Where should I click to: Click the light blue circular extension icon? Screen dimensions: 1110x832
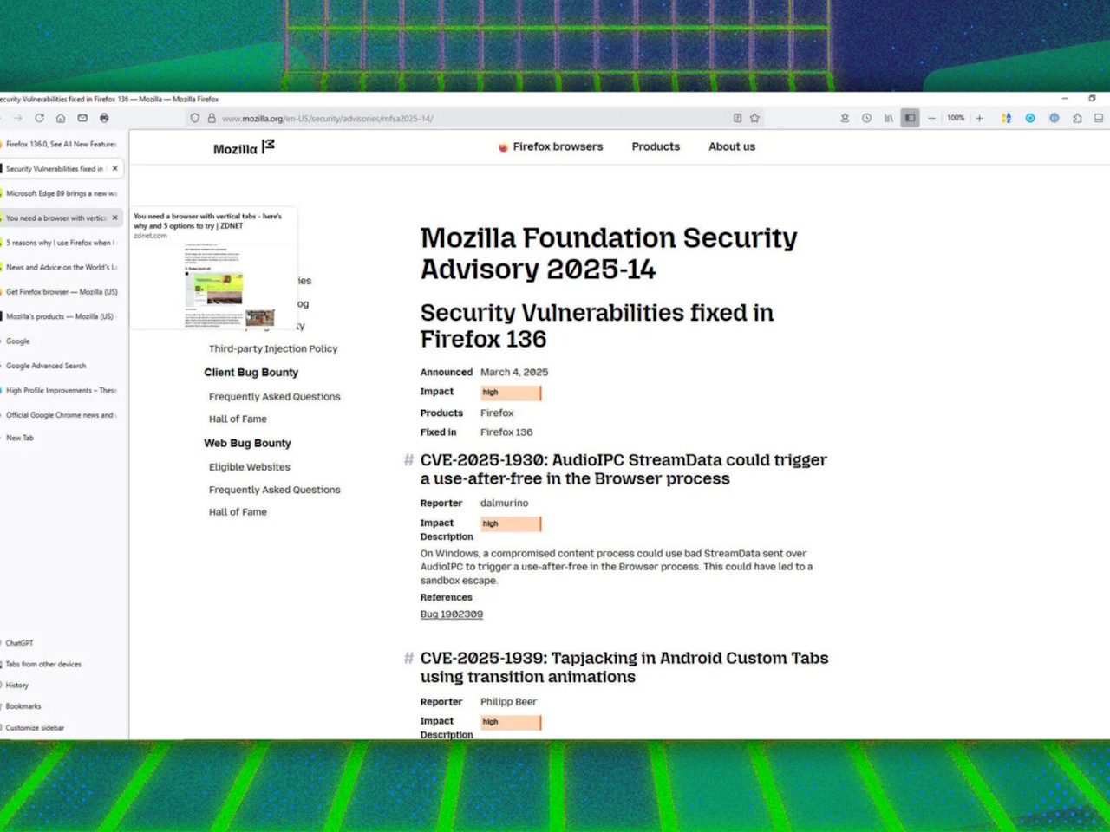(1030, 118)
